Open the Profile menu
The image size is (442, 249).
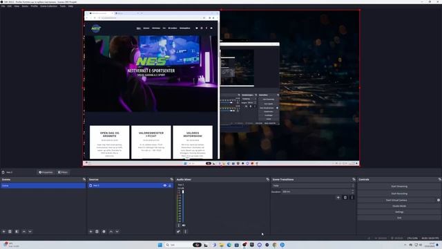34,6
